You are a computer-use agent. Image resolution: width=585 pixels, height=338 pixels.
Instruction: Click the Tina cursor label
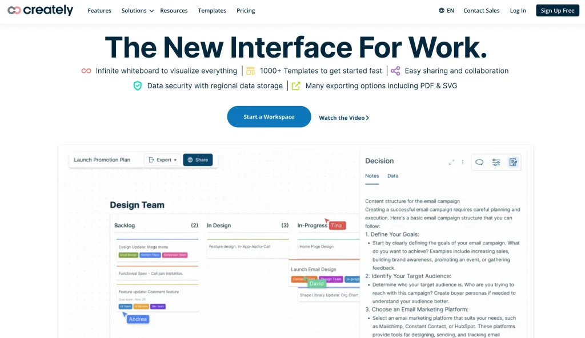[x=336, y=225]
